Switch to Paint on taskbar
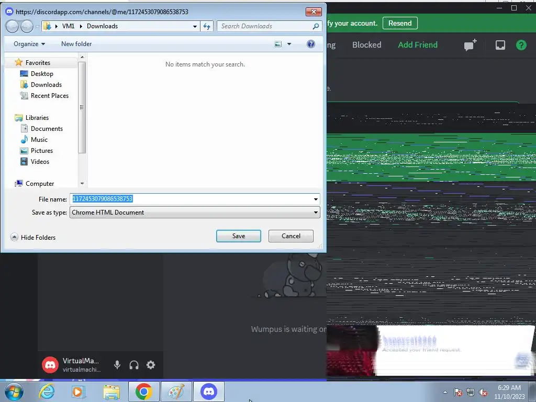 (x=176, y=392)
